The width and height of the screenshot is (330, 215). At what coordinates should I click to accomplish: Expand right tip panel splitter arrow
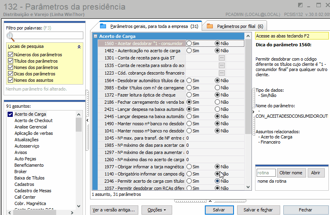tap(253, 112)
